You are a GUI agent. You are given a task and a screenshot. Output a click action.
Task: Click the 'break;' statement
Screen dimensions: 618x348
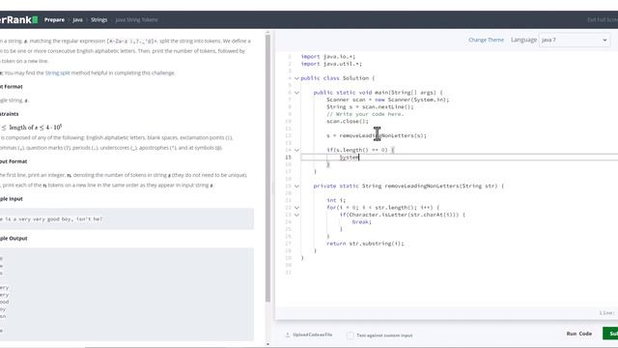[x=362, y=222]
